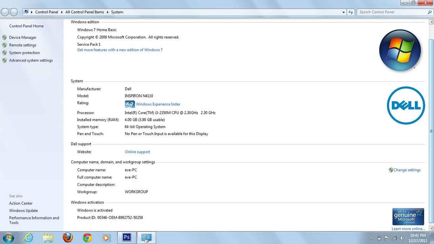Click the Back navigation button
The image size is (434, 244).
point(5,12)
